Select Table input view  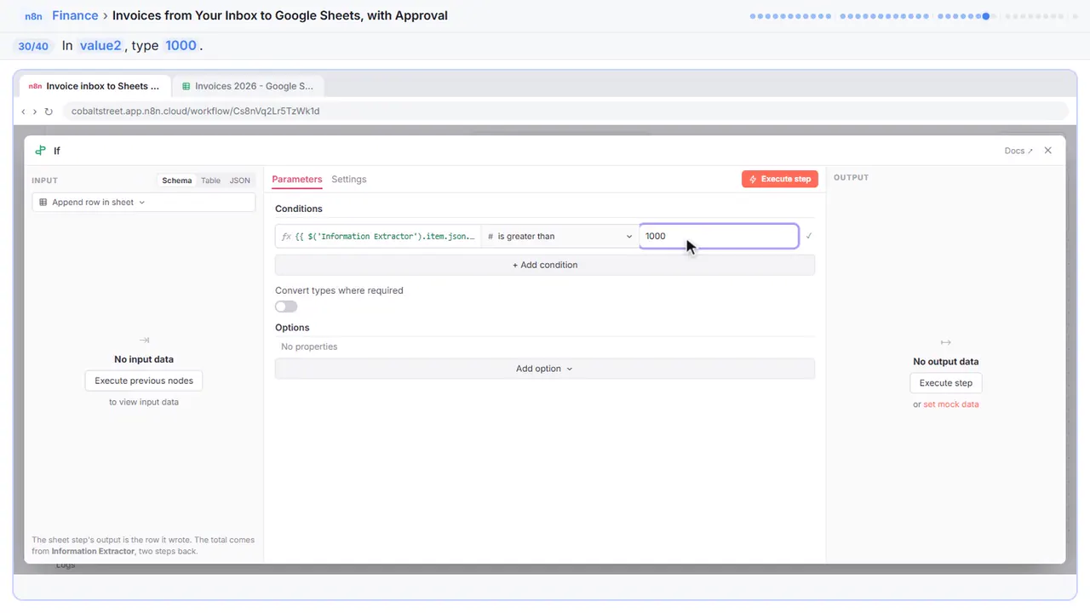click(210, 180)
